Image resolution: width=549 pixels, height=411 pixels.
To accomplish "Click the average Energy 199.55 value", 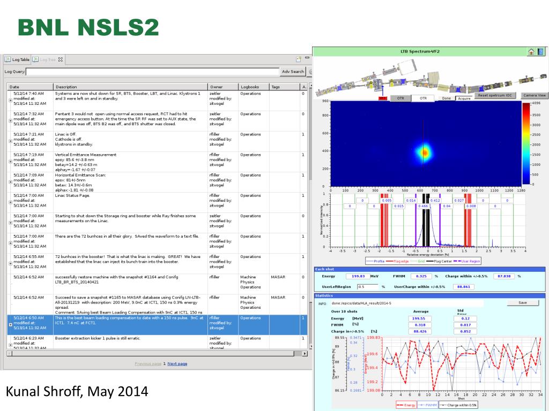I will point(419,318).
